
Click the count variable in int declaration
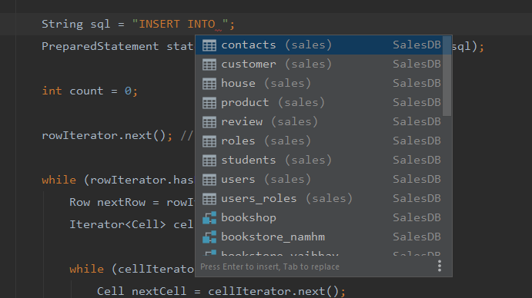point(86,91)
